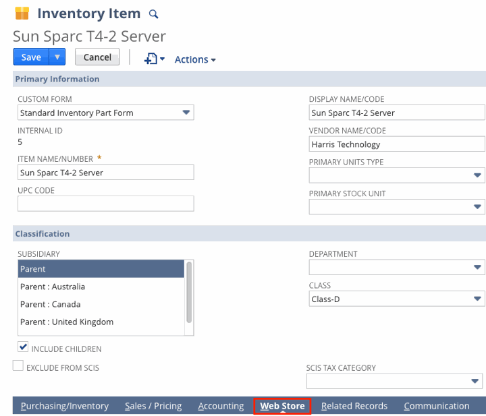Click the Internal ID value 5
This screenshot has height=416, width=486.
pyautogui.click(x=20, y=142)
